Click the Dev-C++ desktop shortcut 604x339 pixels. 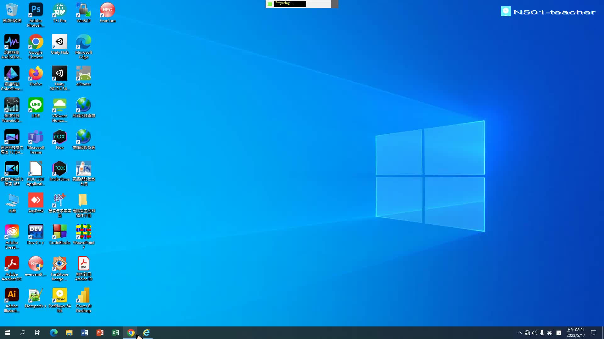coord(36,235)
